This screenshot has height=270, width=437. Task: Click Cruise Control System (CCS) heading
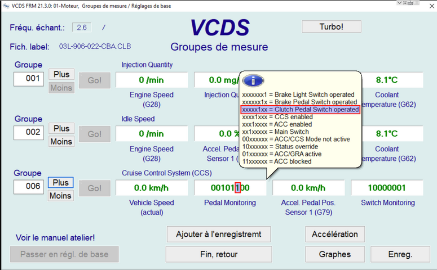click(167, 173)
